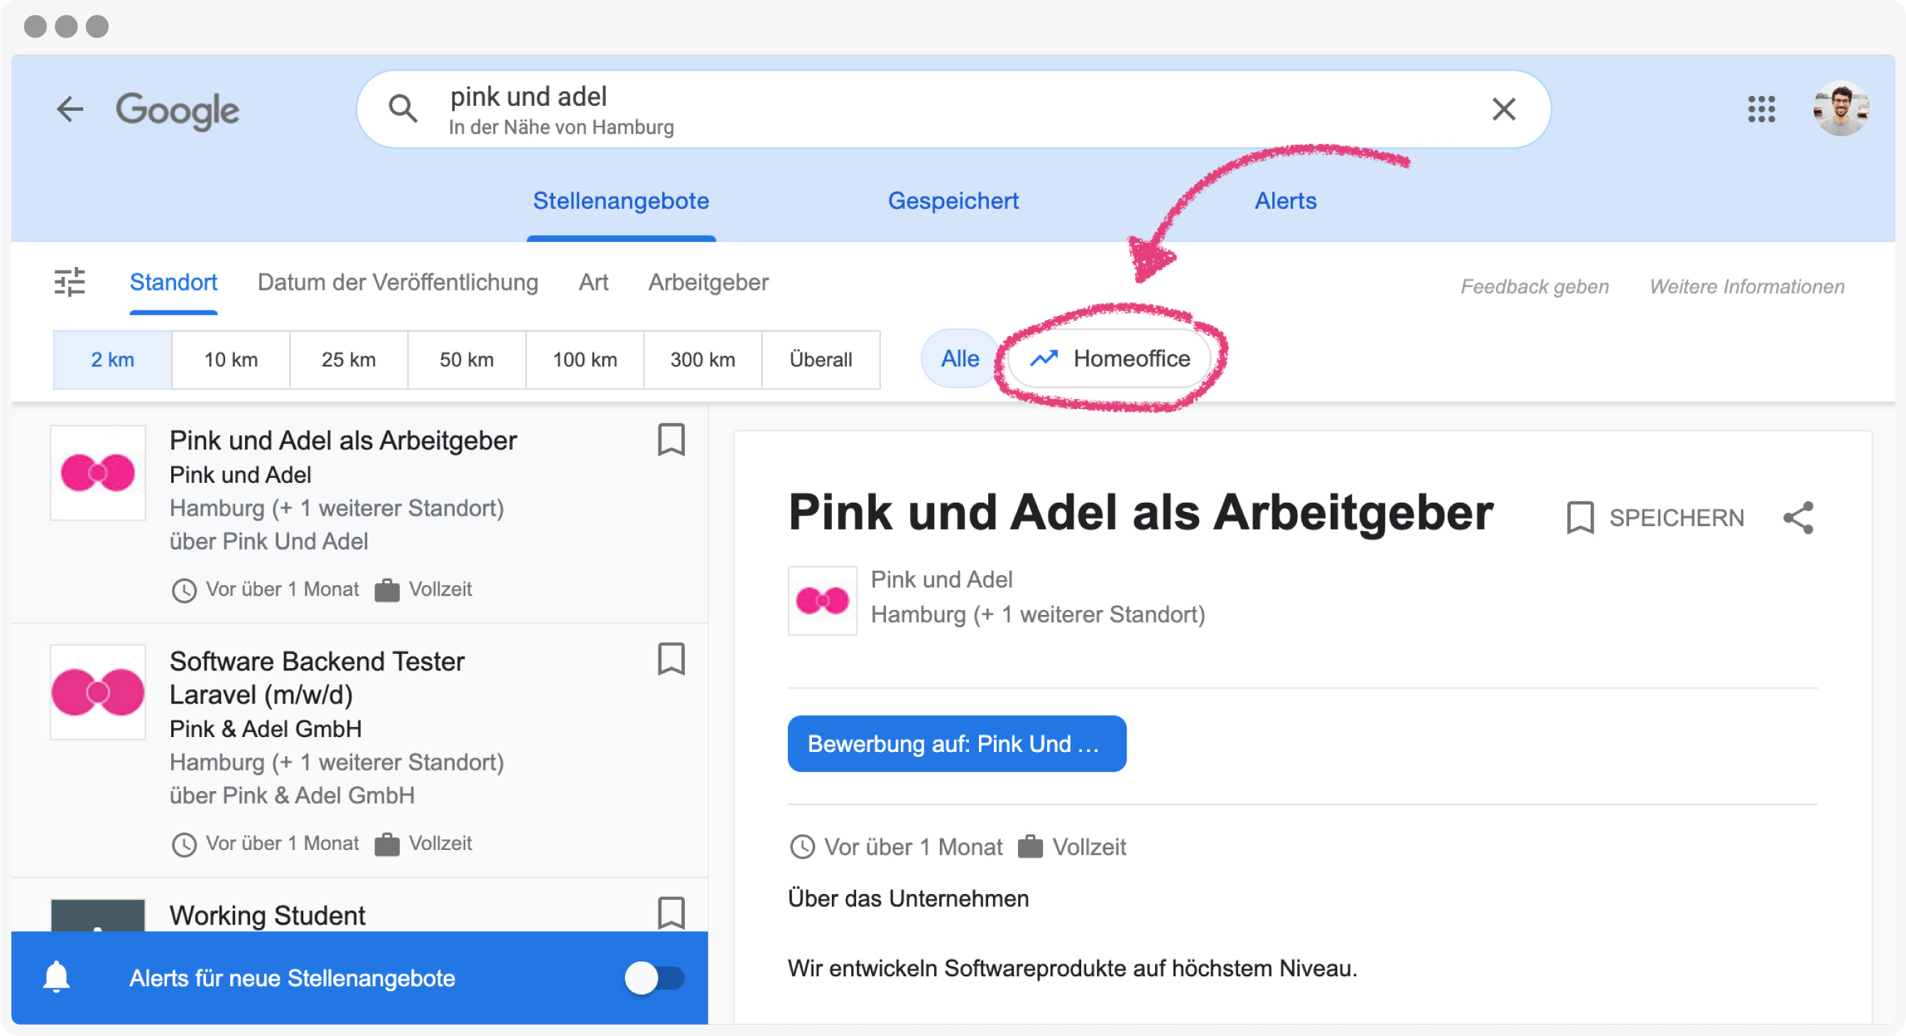Select the Homeoffice chip
The image size is (1906, 1036).
pyautogui.click(x=1110, y=359)
